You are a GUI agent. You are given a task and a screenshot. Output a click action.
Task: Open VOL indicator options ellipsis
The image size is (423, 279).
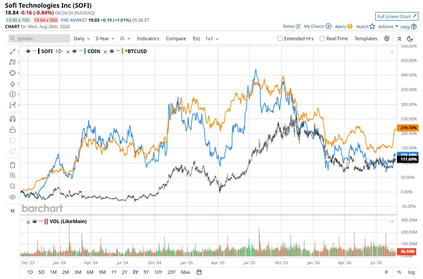[41, 221]
